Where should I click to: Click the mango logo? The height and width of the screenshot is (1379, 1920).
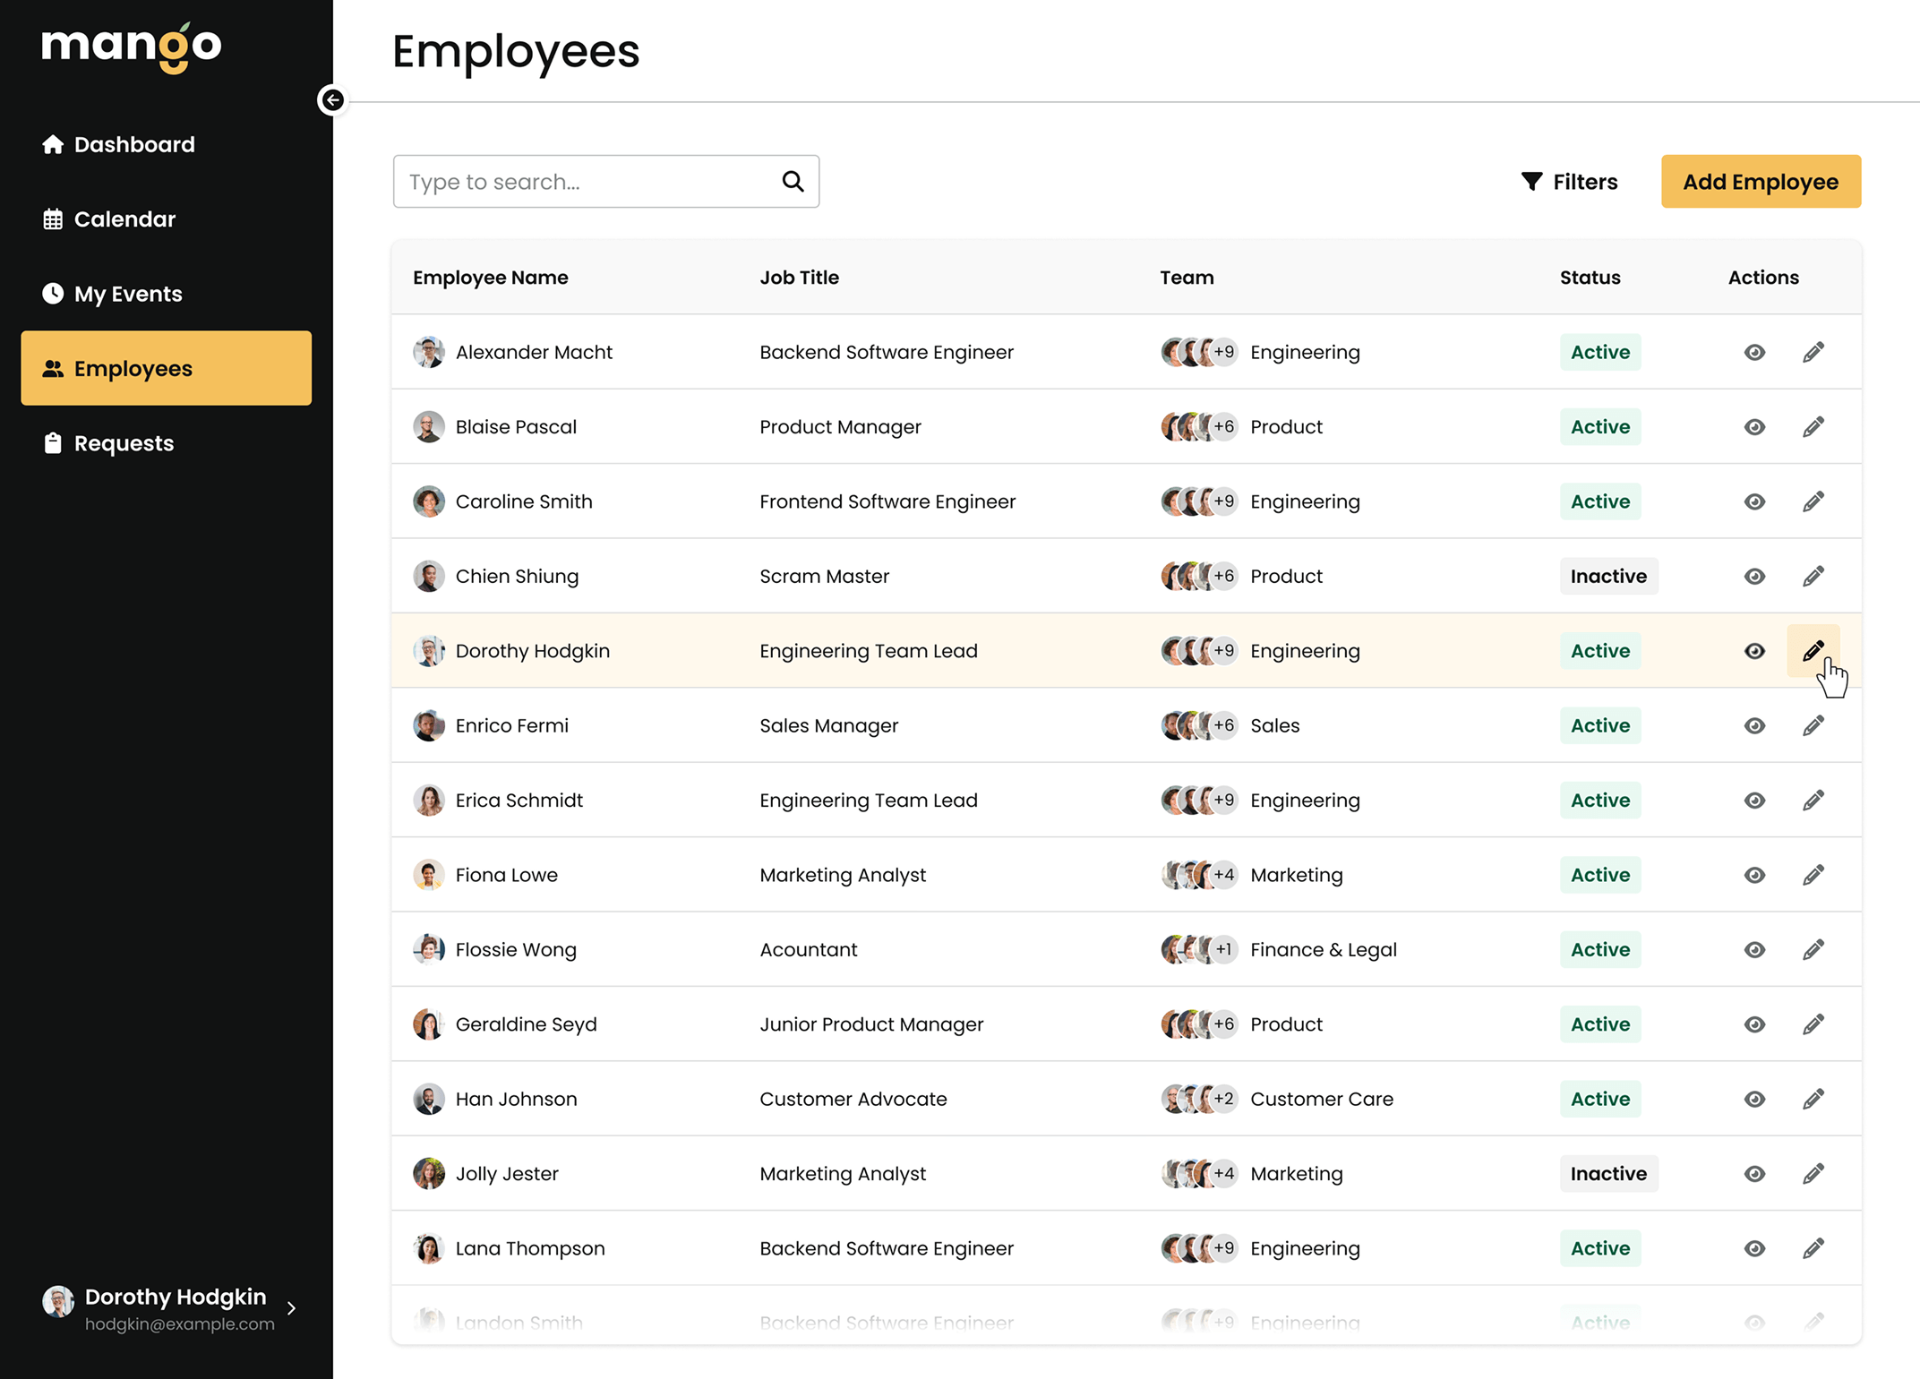tap(131, 47)
